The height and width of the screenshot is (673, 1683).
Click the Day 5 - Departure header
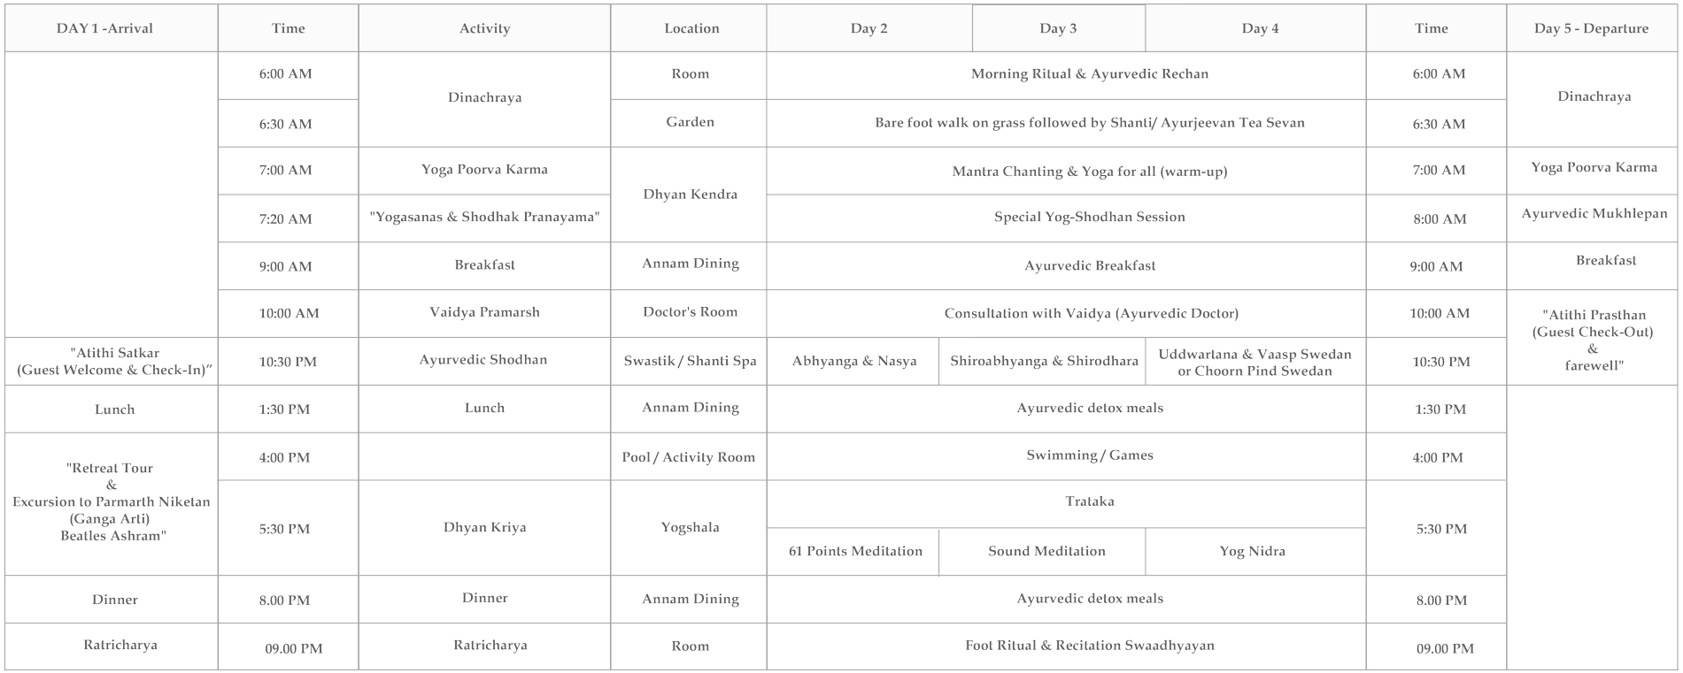pyautogui.click(x=1591, y=28)
